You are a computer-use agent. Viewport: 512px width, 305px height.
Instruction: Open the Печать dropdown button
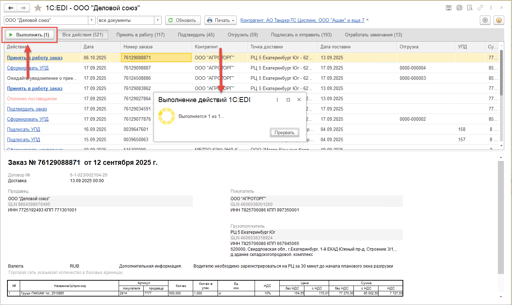point(221,20)
